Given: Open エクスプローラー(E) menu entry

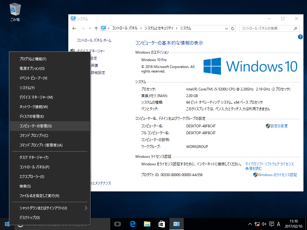Looking at the screenshot, I should [x=50, y=177].
